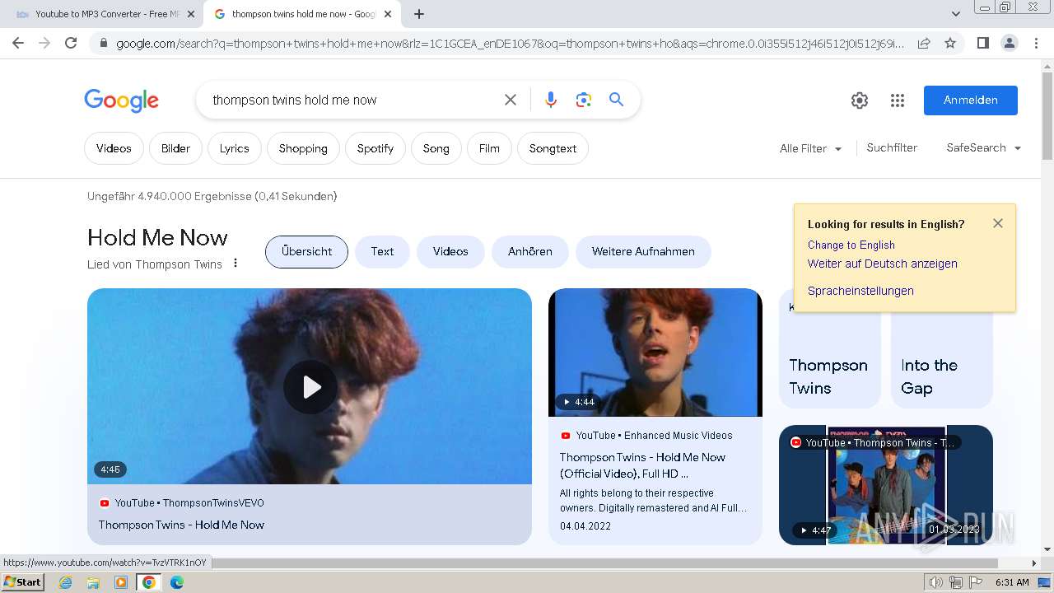Open Windows Media Player from taskbar
This screenshot has height=593, width=1054.
pos(121,582)
